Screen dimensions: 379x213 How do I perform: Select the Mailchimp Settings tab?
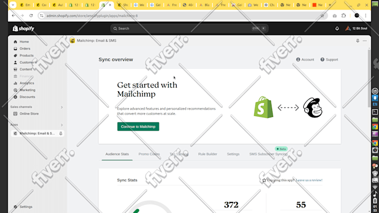click(233, 154)
